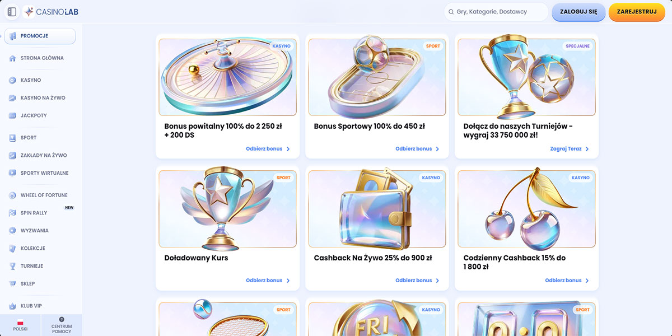The height and width of the screenshot is (336, 672).
Task: Open the Turnieje trophy icon in sidebar
Action: pos(12,266)
